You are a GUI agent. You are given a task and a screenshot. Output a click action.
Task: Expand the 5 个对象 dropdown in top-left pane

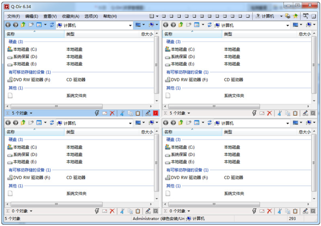pyautogui.click(x=31, y=113)
